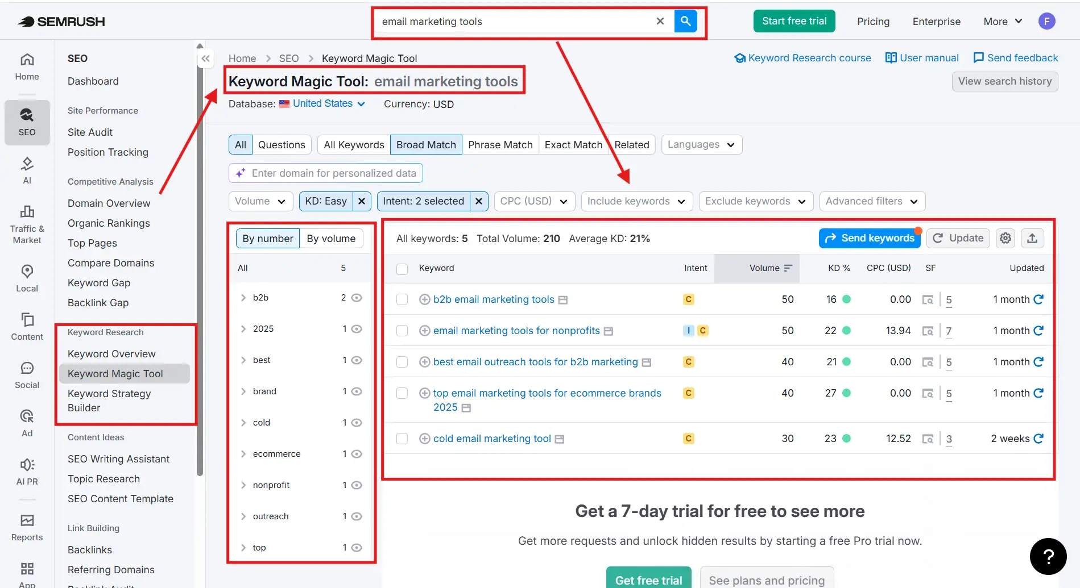Screen dimensions: 1080x588
Task: Click the export upload icon
Action: pyautogui.click(x=1032, y=238)
